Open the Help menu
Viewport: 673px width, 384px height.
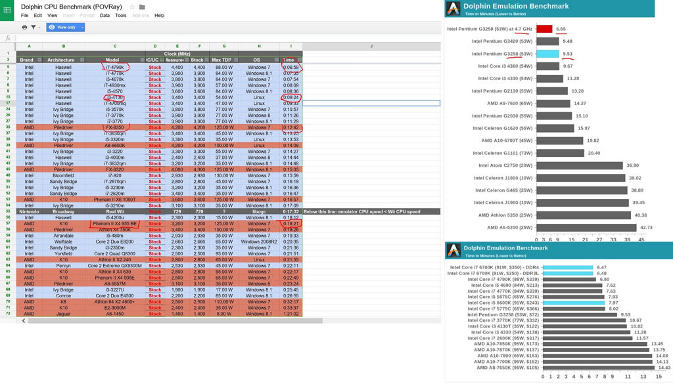159,16
